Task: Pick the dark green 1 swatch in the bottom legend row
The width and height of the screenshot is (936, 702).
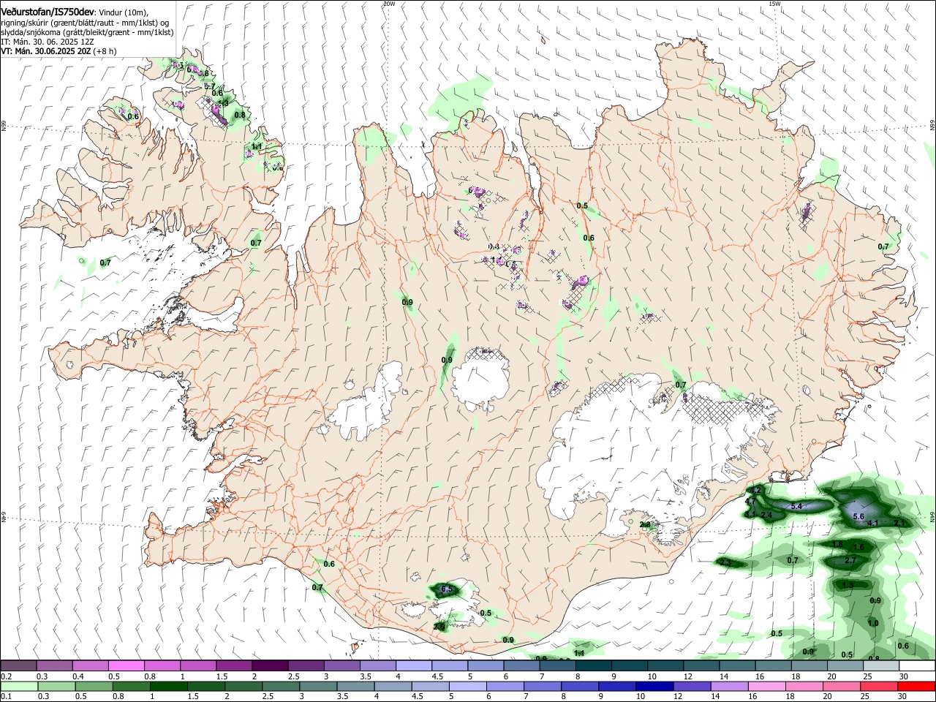Action: pyautogui.click(x=169, y=686)
